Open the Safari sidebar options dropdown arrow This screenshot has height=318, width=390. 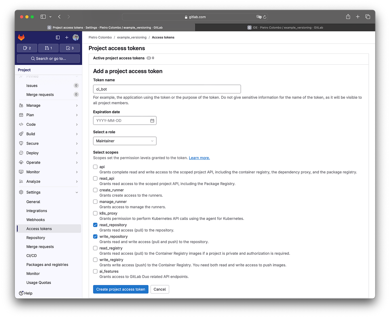click(50, 17)
